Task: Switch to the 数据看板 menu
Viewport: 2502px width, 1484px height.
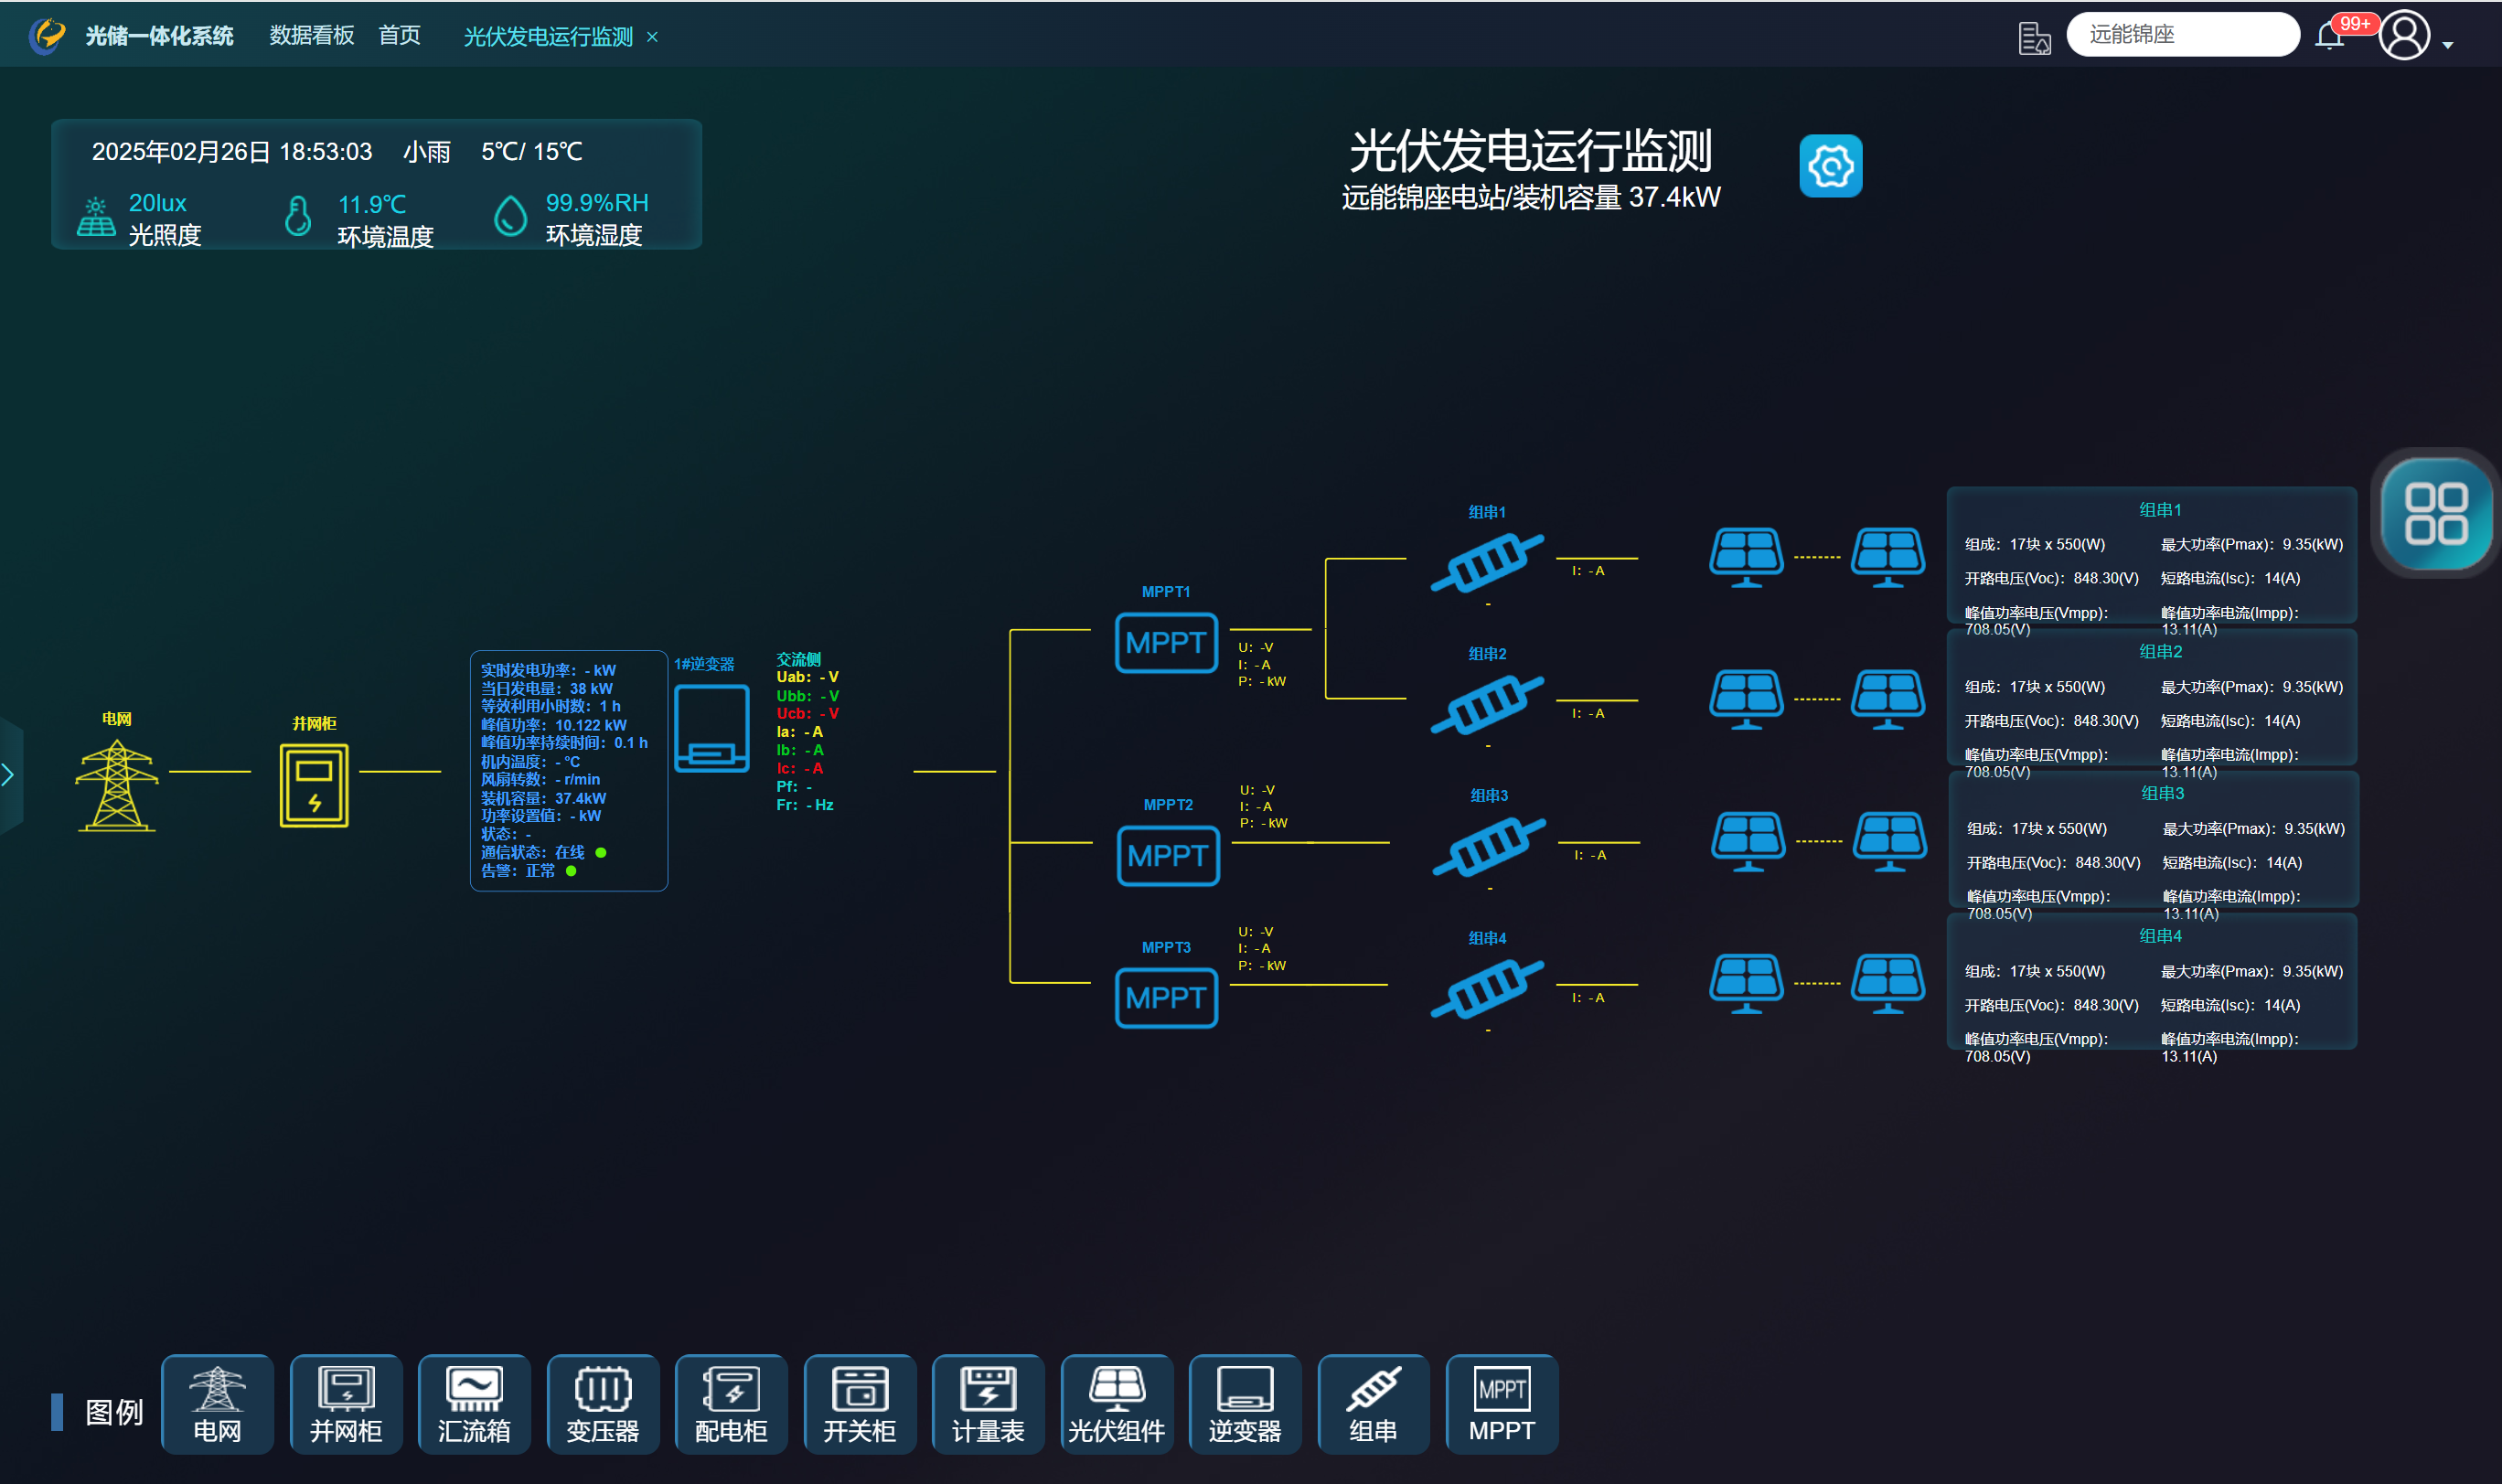Action: coord(311,36)
